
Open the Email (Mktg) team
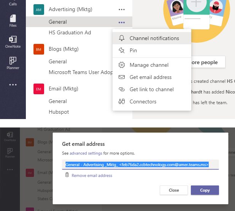(64, 89)
